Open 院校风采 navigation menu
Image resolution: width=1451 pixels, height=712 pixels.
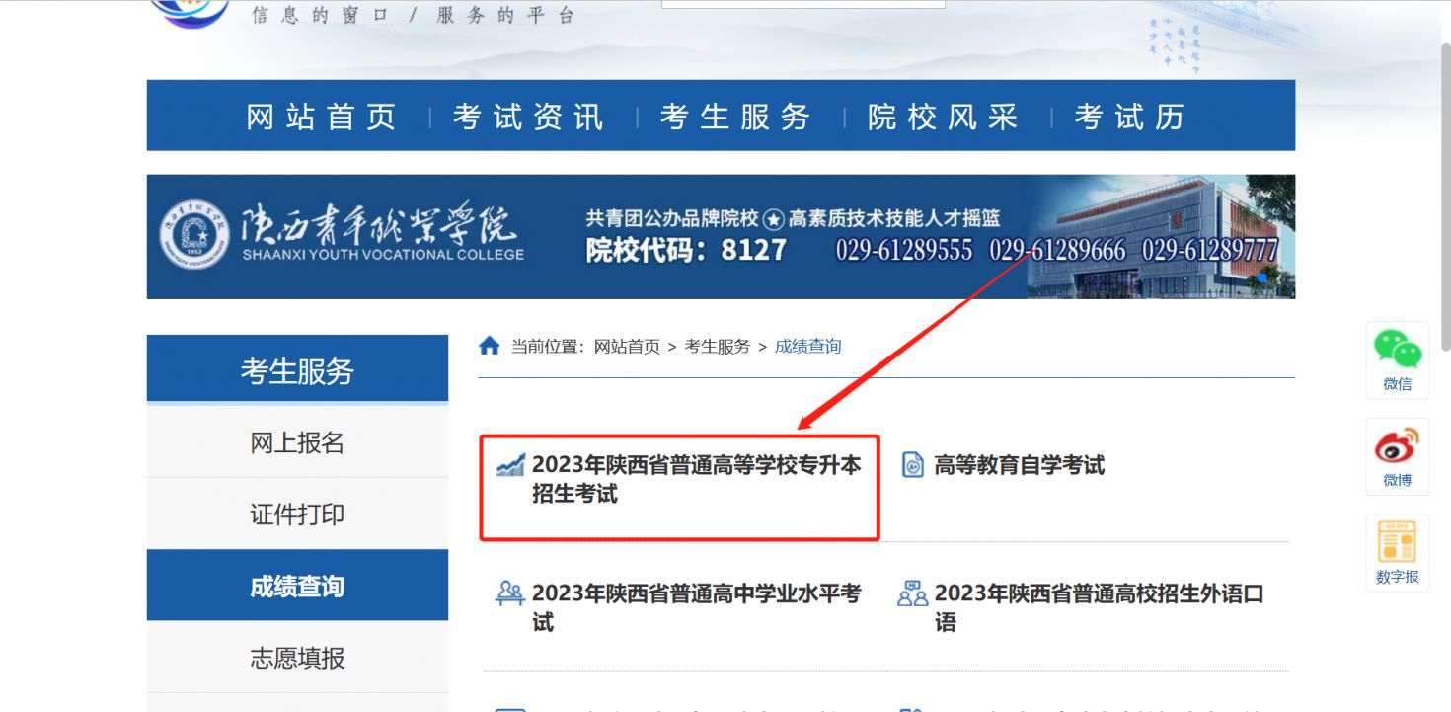pyautogui.click(x=943, y=117)
